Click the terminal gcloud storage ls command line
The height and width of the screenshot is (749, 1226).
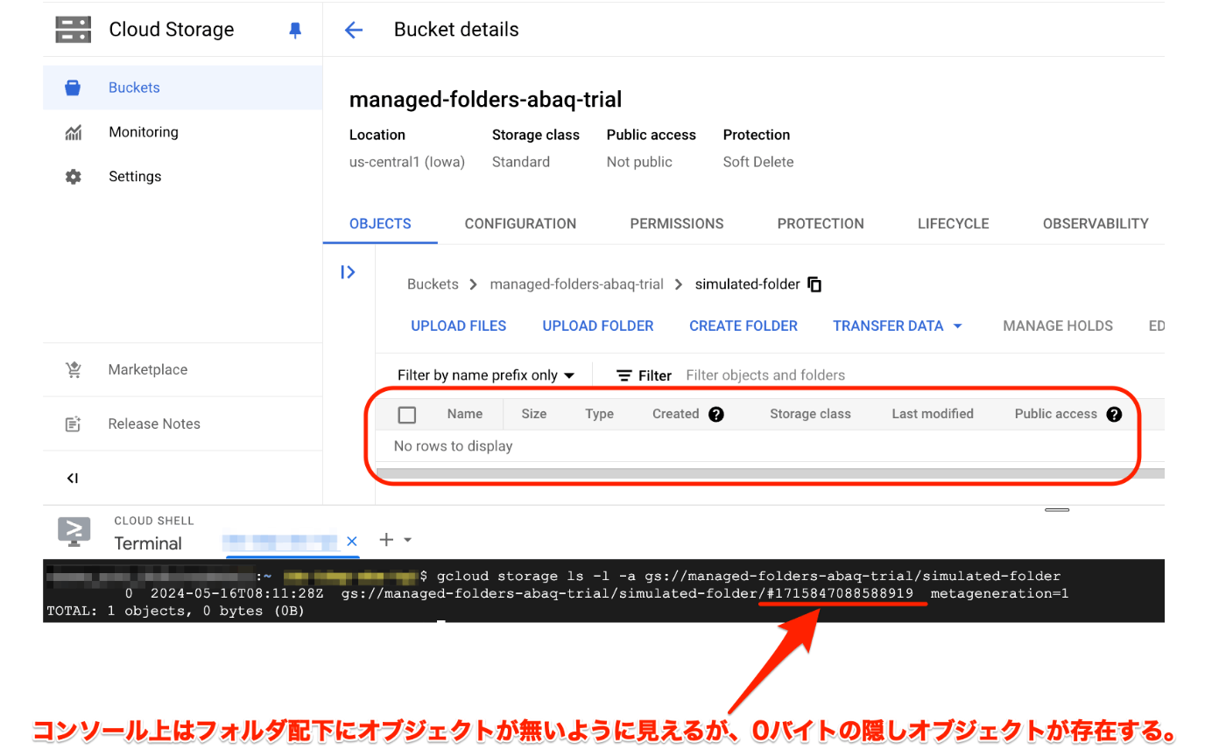749,577
